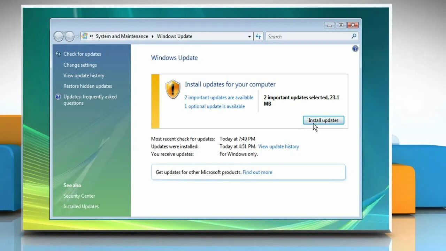Click Find out more link
Screen dimensions: 446x251
[x=257, y=172]
